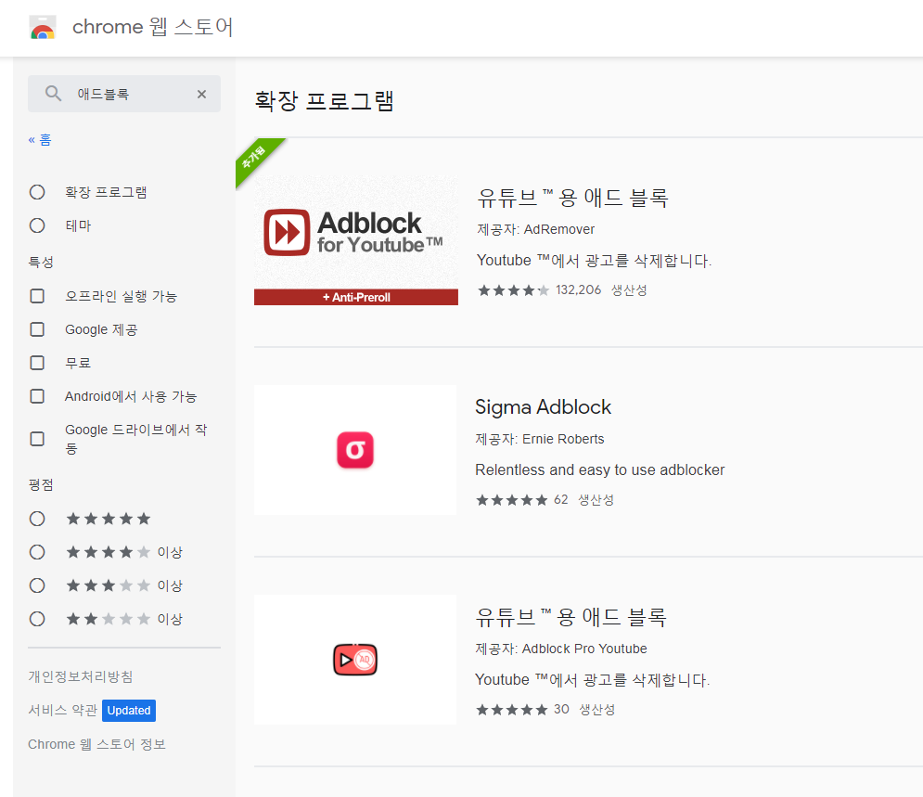Open the Sigma Adblock title
Image resolution: width=923 pixels, height=797 pixels.
tap(544, 407)
